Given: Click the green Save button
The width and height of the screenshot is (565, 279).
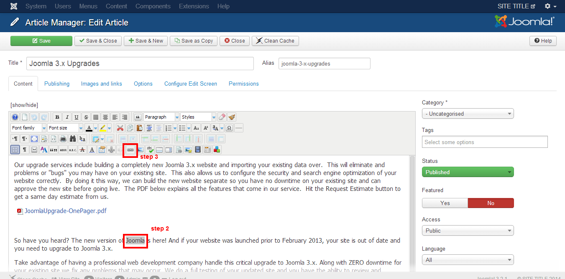Looking at the screenshot, I should click(41, 41).
